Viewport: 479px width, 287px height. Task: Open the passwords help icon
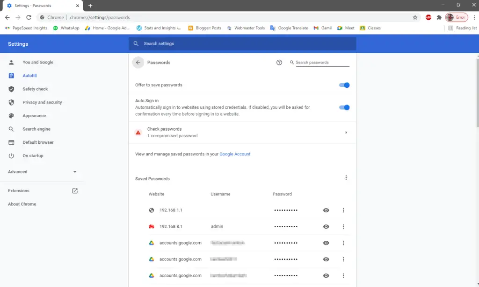click(x=279, y=62)
